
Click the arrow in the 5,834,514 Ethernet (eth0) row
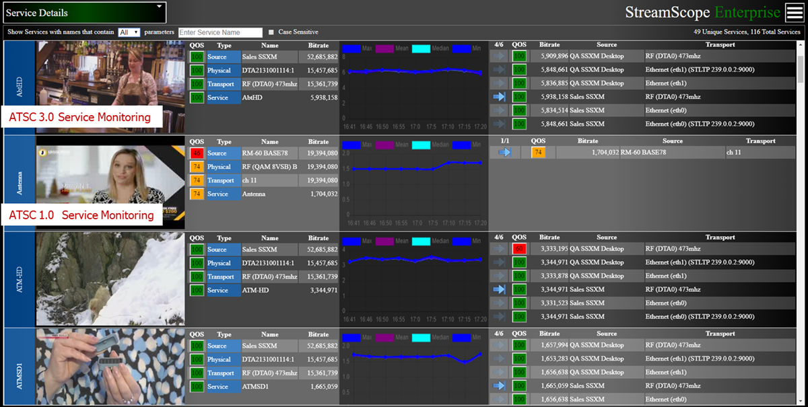[x=499, y=110]
